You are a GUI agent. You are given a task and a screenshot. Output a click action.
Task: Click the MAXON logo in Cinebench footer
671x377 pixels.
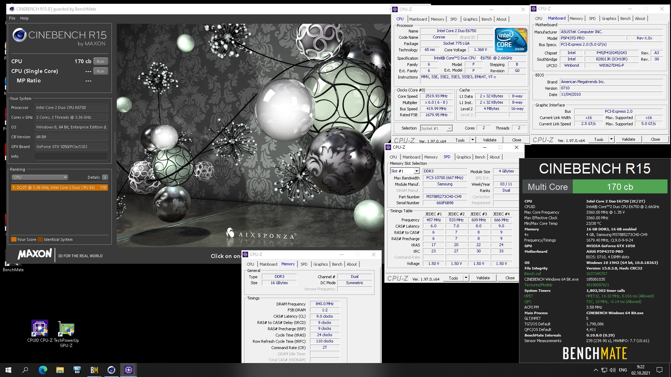point(35,254)
